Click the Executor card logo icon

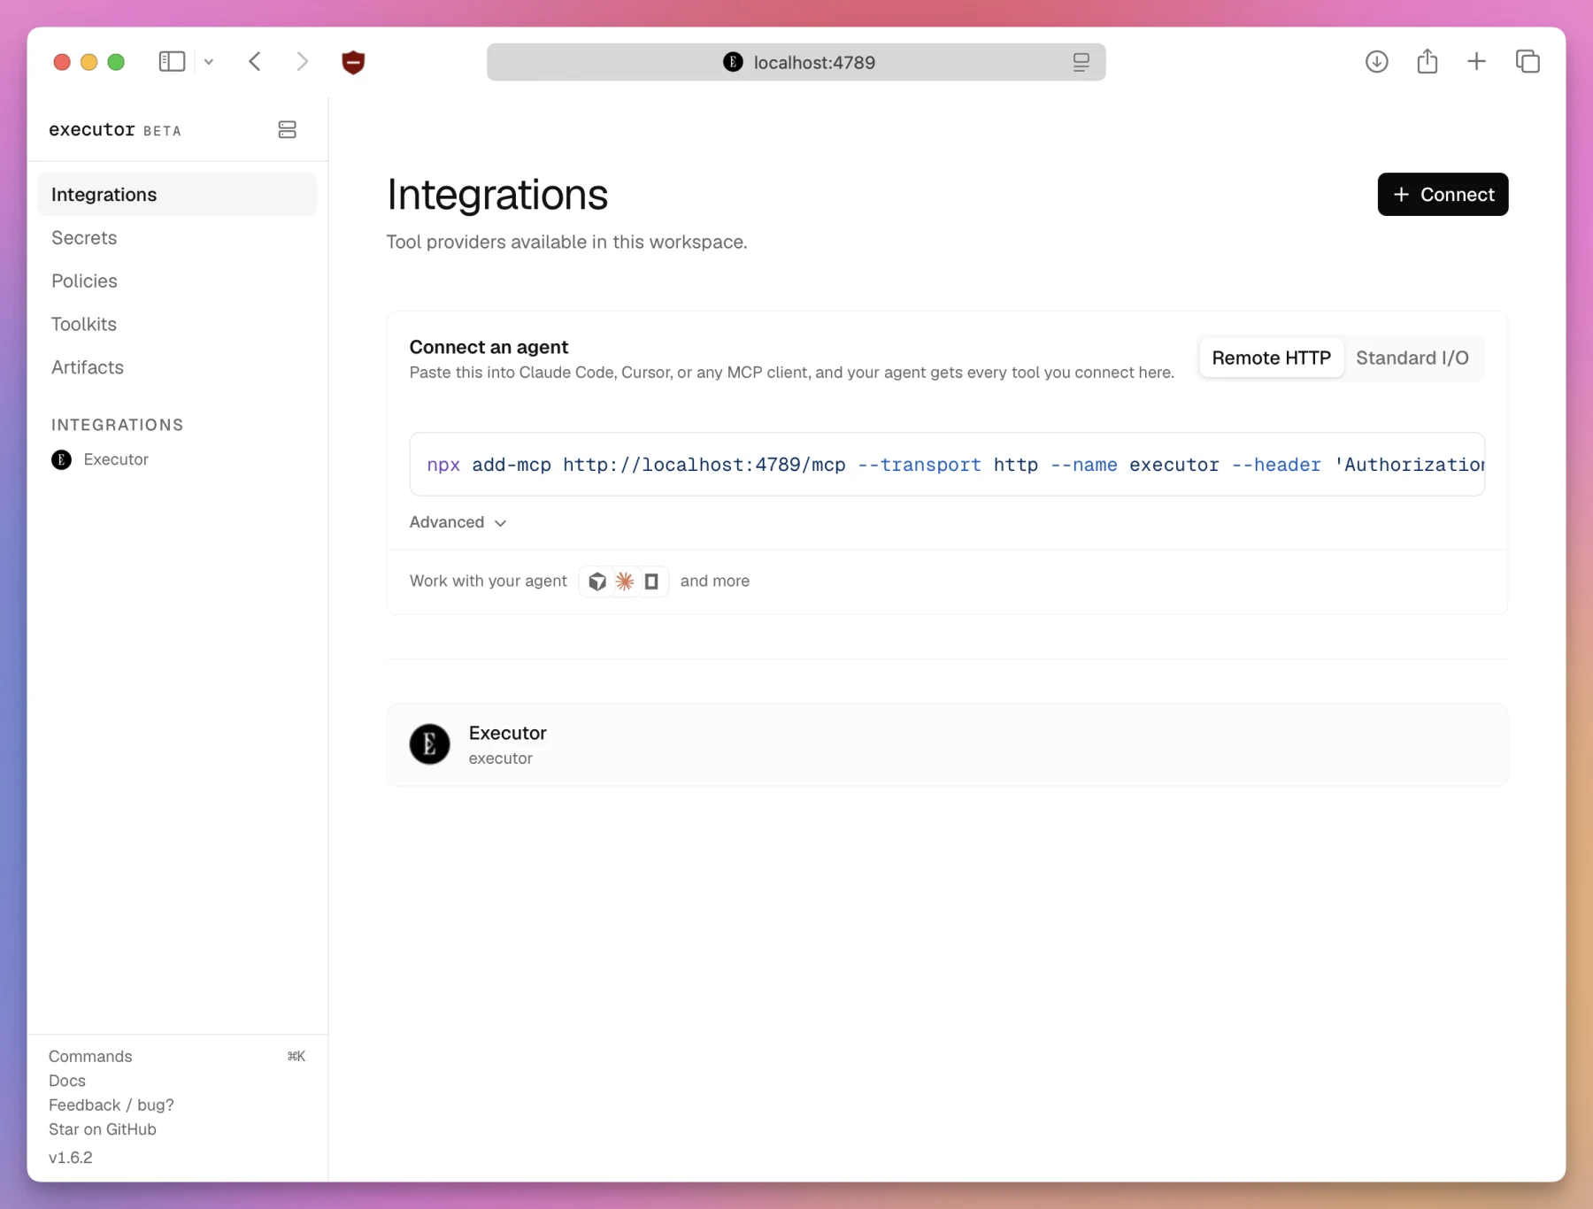click(x=429, y=744)
